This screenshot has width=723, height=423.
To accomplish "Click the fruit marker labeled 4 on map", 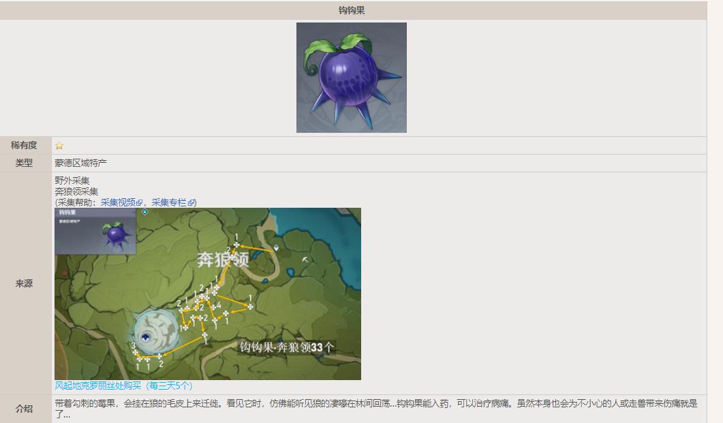I will point(214,307).
